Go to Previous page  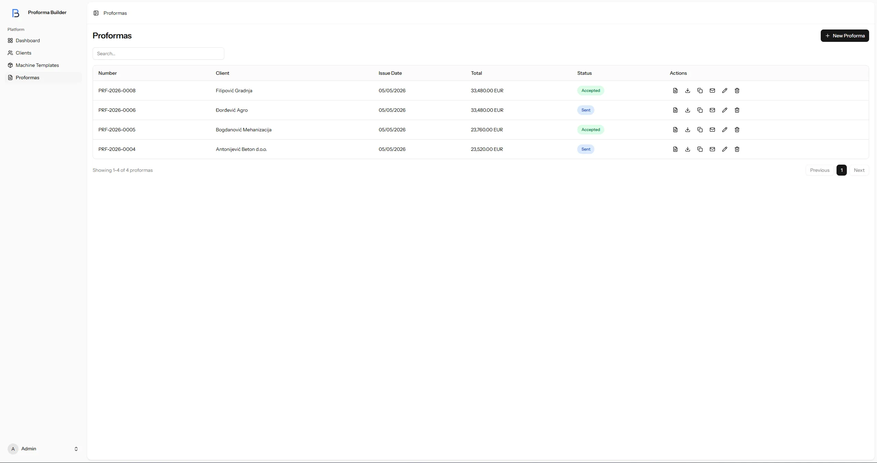click(819, 170)
